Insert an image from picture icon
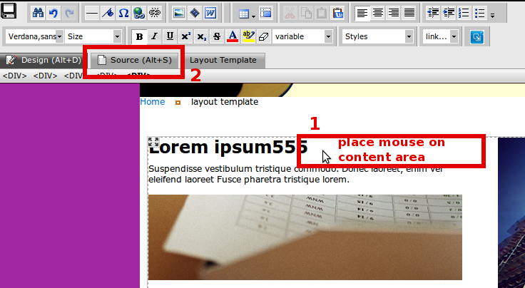 click(179, 13)
